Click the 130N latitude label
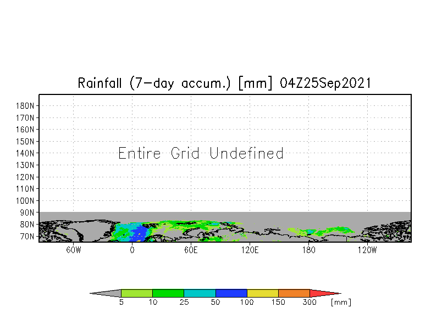Viewport: 431px width, 336px height. 25,165
